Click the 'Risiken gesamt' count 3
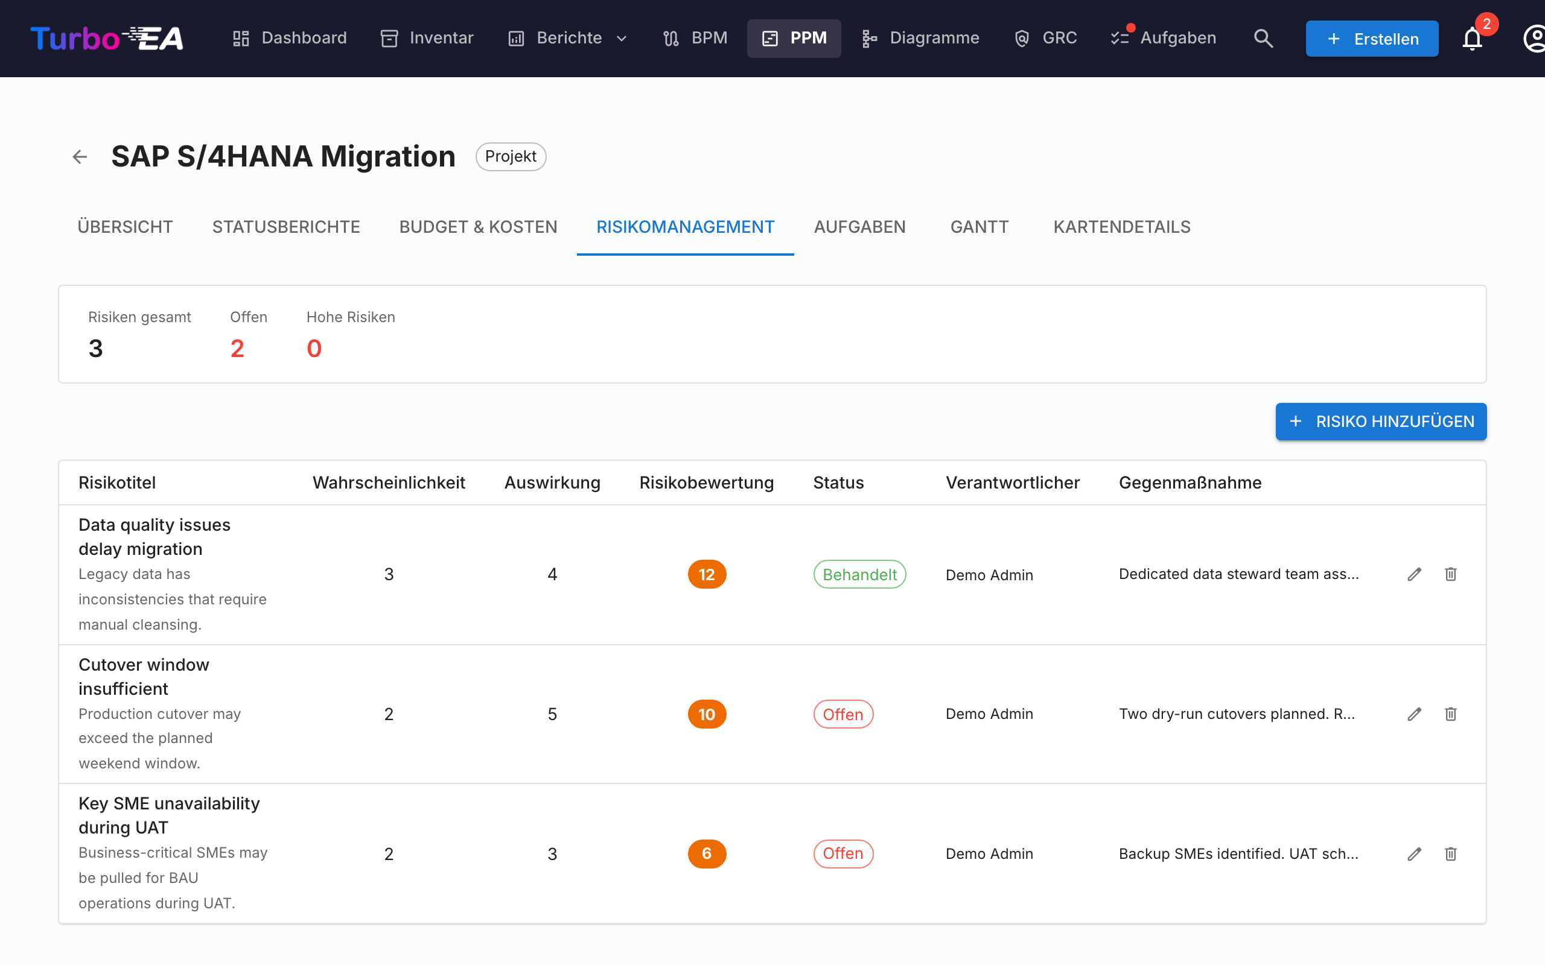Image resolution: width=1545 pixels, height=965 pixels. (x=96, y=349)
